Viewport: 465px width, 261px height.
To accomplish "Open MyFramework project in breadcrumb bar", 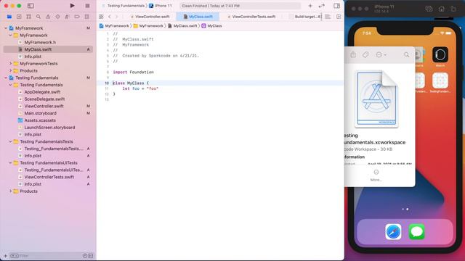I will 114,26.
